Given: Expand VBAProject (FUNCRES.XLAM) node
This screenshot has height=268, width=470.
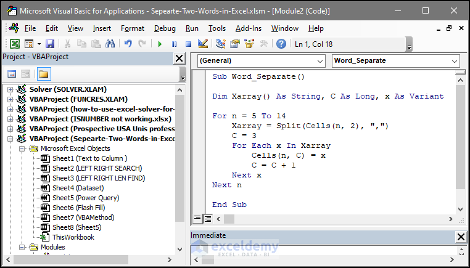Looking at the screenshot, I should pyautogui.click(x=10, y=99).
